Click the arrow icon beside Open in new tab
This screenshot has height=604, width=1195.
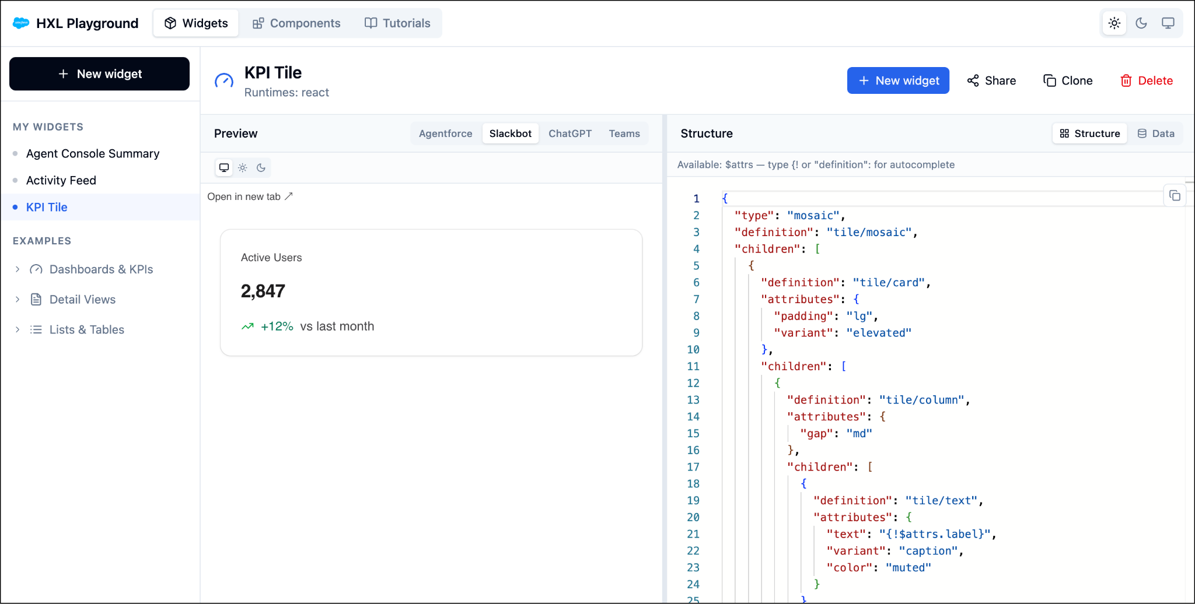(288, 196)
